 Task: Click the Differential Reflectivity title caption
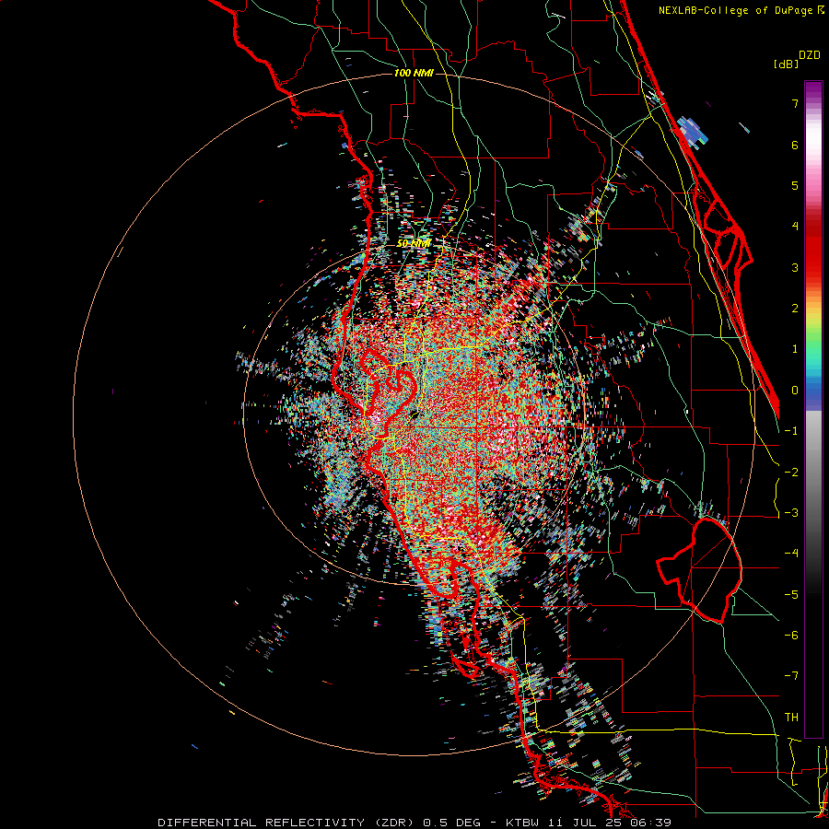pos(414,823)
